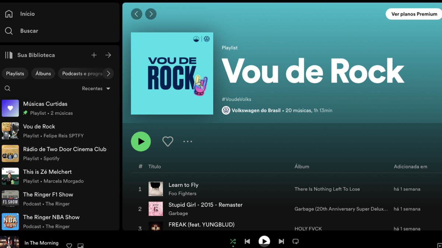This screenshot has height=248, width=442.
Task: Open Garbage artist link
Action: (x=178, y=213)
